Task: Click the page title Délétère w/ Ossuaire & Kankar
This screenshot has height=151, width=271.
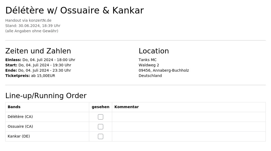Action: 74,10
